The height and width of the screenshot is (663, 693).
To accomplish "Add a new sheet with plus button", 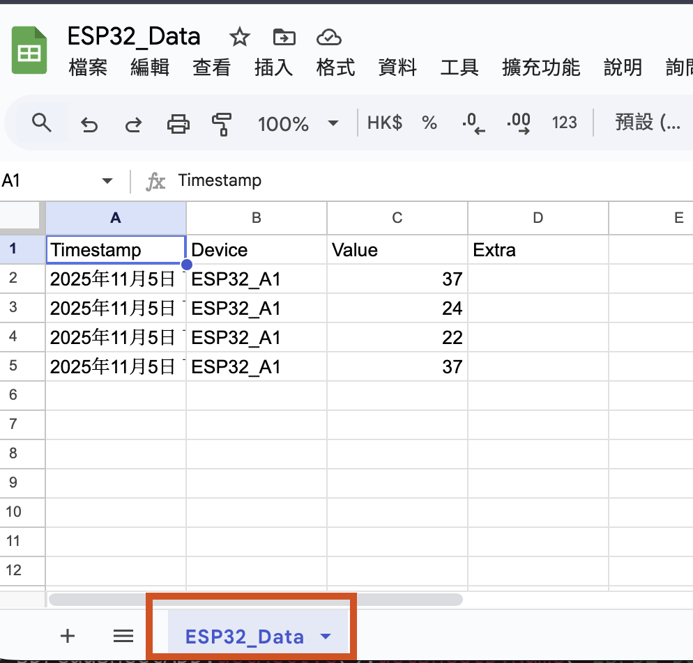I will click(68, 635).
